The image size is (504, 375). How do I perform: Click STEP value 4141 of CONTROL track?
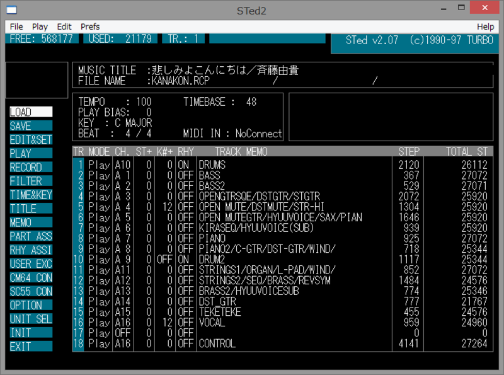click(x=409, y=343)
